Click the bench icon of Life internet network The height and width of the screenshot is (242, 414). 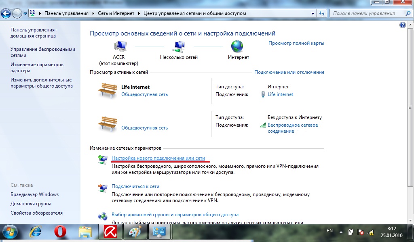click(108, 90)
